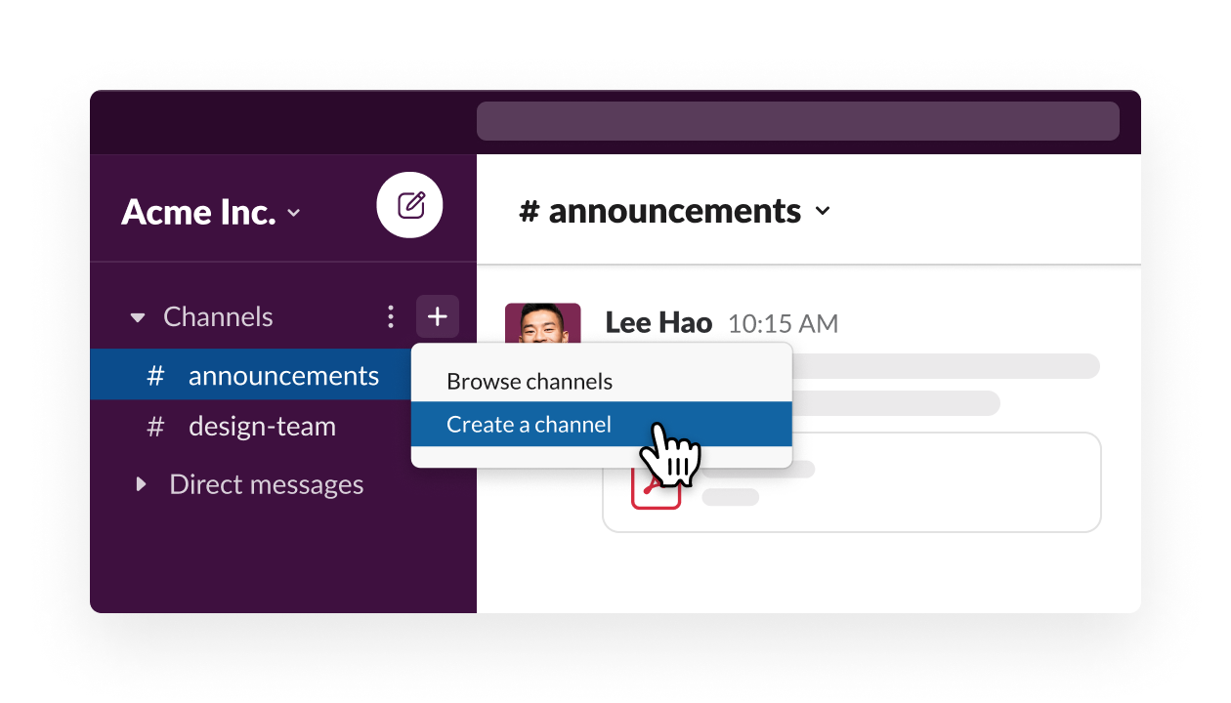
Task: Open the Acme Inc. workspace dropdown chevron
Action: click(x=295, y=214)
